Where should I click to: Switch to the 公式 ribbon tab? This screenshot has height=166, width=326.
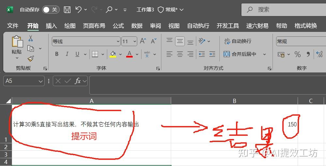click(x=118, y=26)
